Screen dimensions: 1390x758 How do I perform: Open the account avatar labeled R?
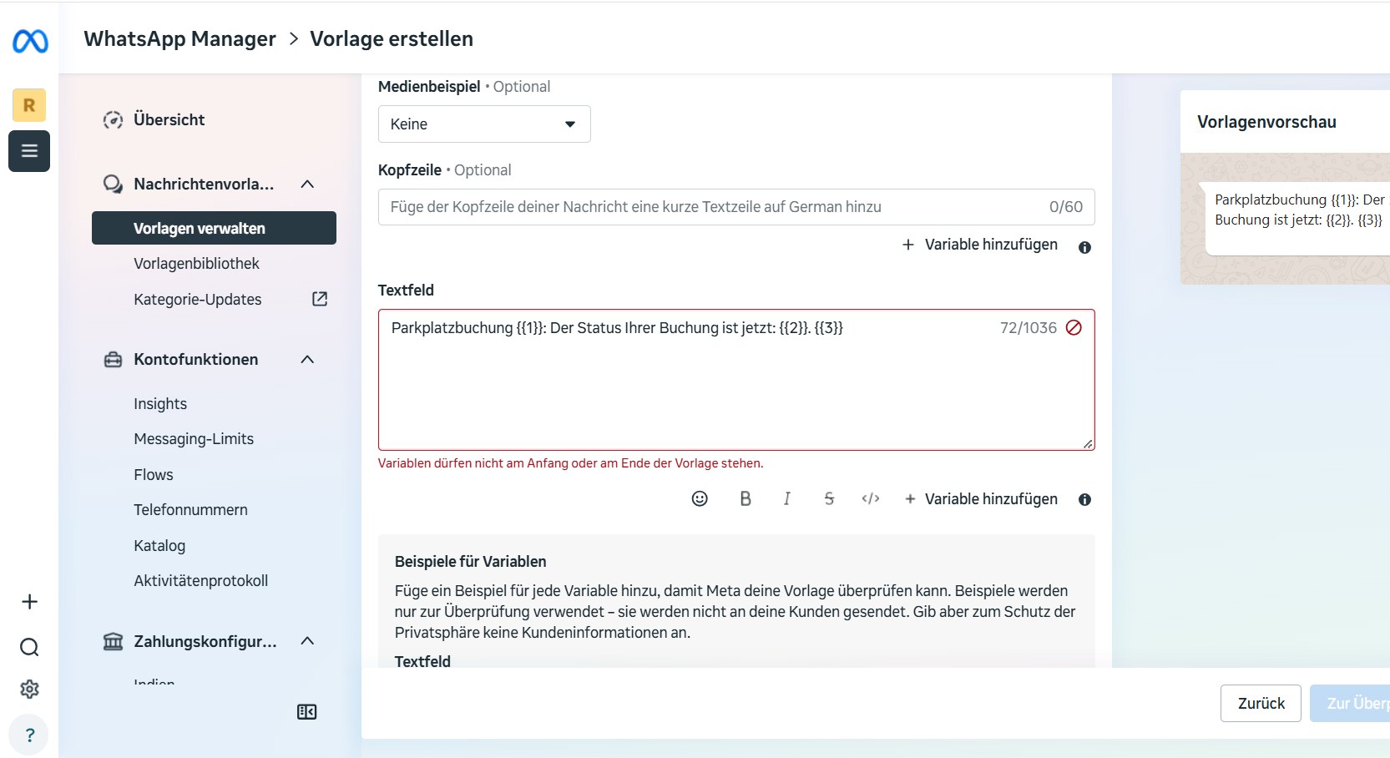[x=29, y=105]
